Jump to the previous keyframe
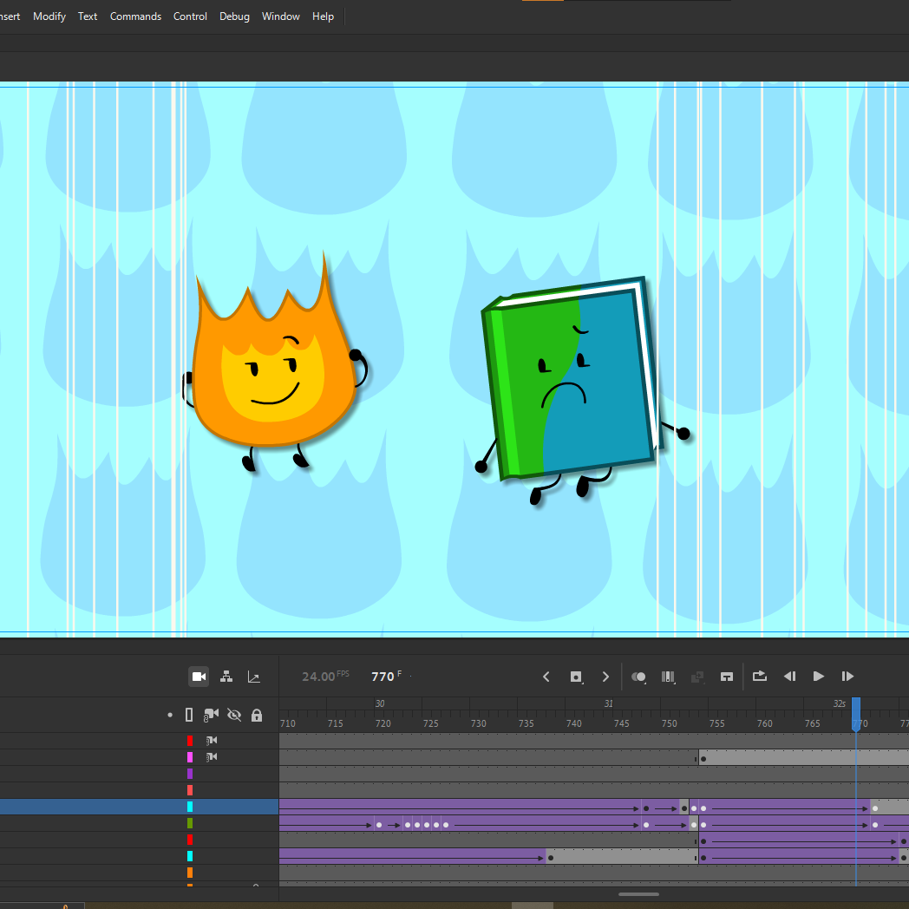Image resolution: width=909 pixels, height=909 pixels. (546, 677)
